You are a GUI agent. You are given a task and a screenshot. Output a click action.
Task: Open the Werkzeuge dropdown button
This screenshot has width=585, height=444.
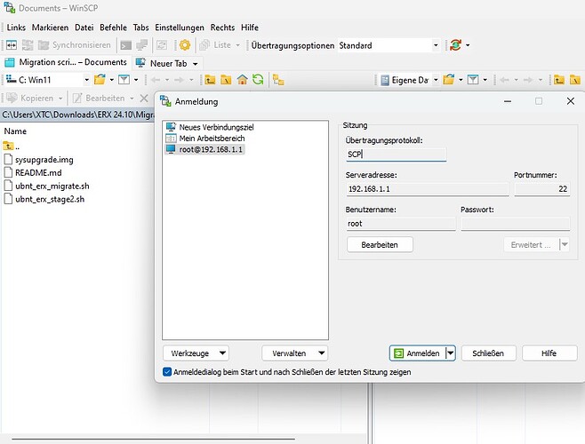196,353
